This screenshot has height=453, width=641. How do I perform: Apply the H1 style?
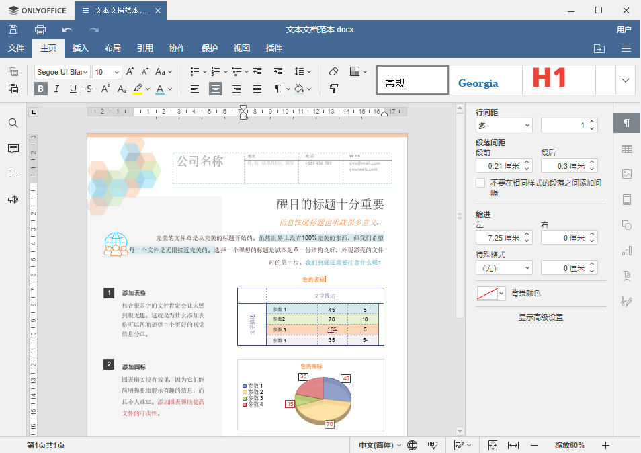pos(559,80)
